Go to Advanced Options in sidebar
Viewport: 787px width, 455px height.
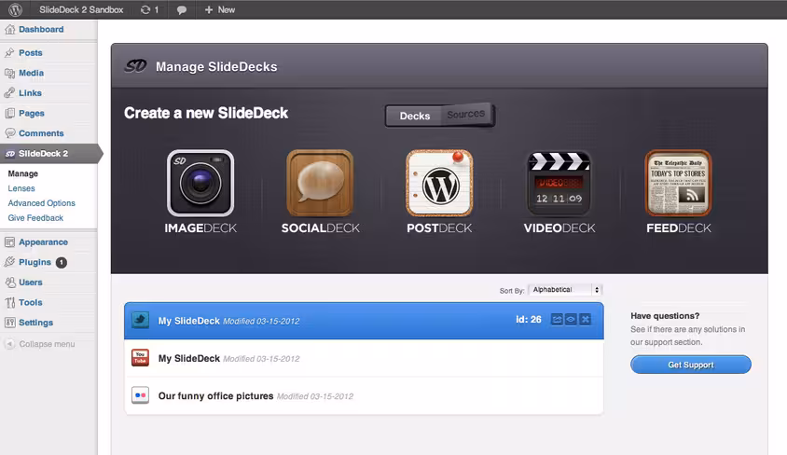click(x=41, y=203)
